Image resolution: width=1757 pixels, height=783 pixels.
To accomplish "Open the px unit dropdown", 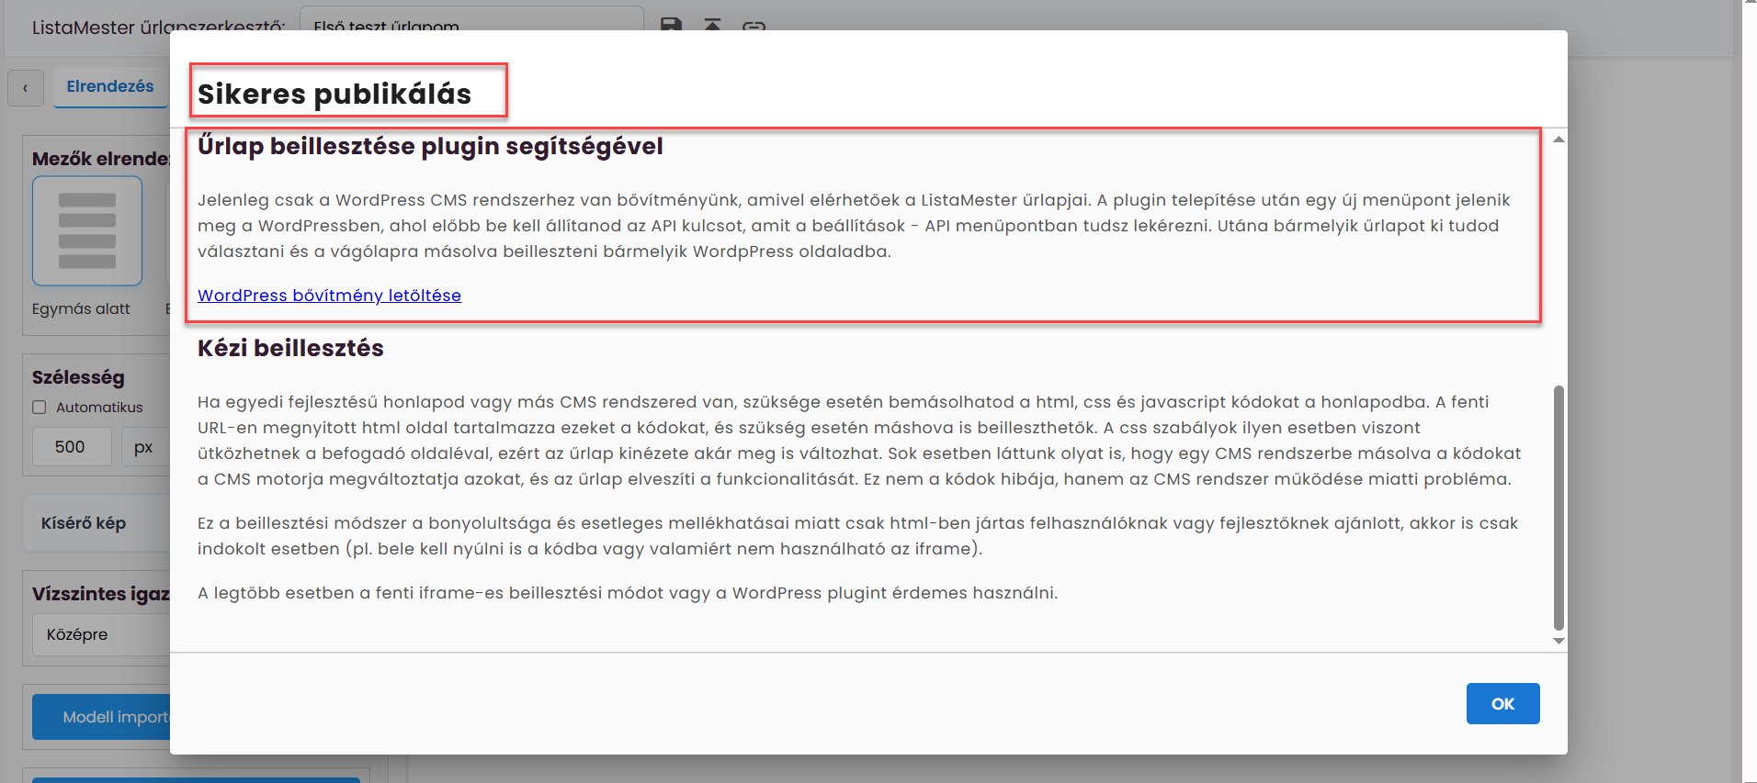I will [145, 447].
